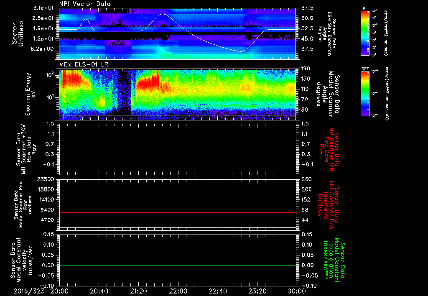Image resolution: width=428 pixels, height=296 pixels.
Task: Click the 206 telemetry tick label
Action: [306, 189]
